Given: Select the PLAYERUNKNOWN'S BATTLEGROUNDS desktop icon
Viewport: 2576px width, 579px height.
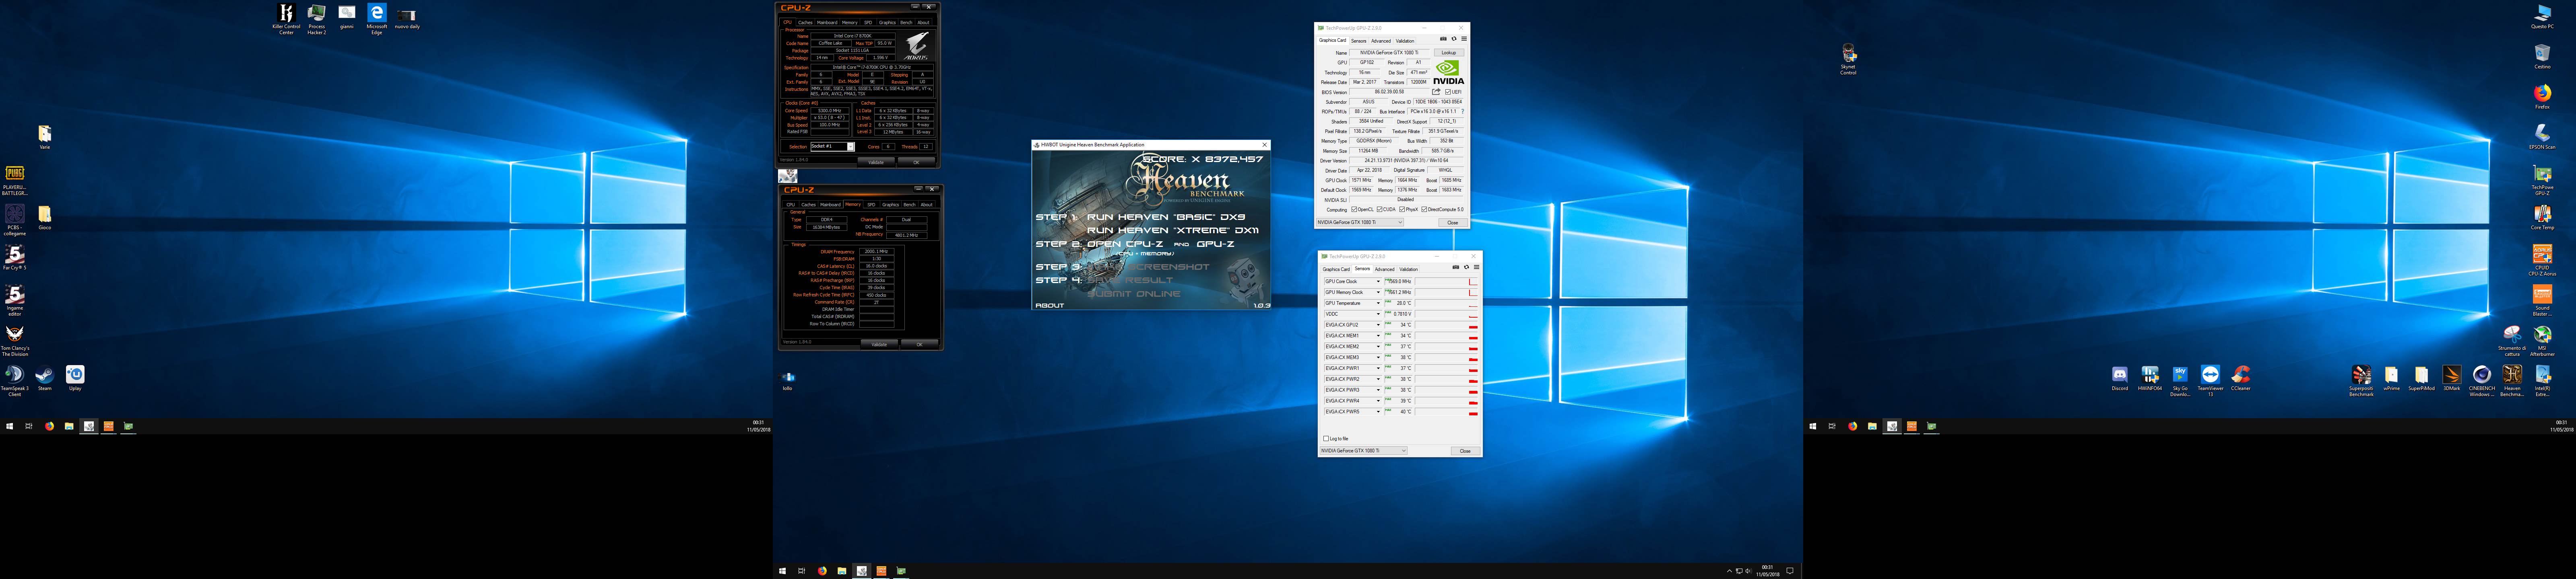Looking at the screenshot, I should click(x=15, y=181).
